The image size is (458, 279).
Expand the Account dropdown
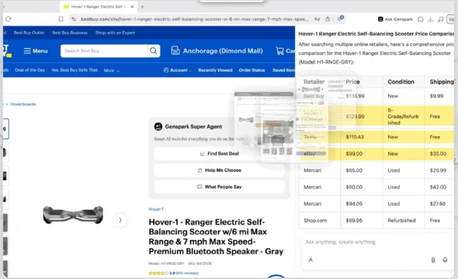click(x=177, y=70)
